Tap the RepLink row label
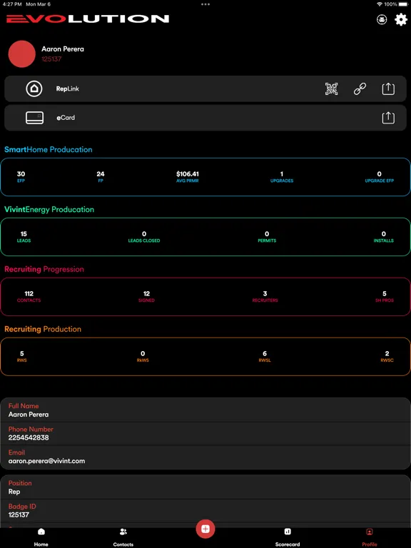411x548 pixels. coord(68,88)
